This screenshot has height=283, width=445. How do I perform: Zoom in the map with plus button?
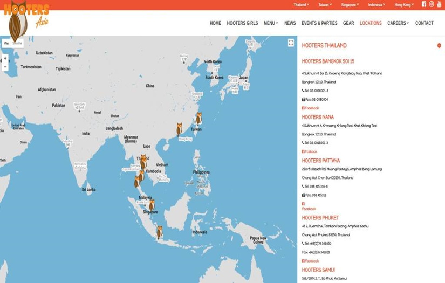click(5, 58)
